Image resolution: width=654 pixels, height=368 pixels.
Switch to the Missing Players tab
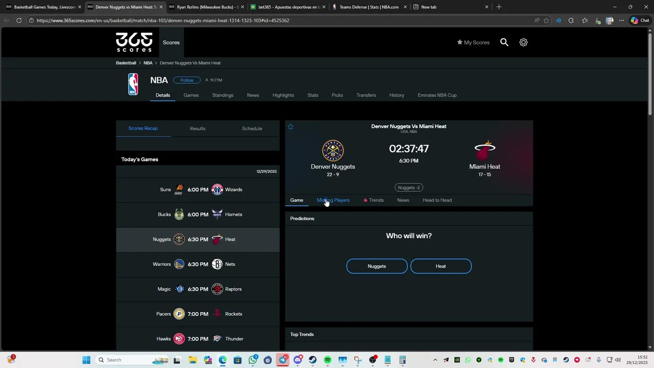333,200
